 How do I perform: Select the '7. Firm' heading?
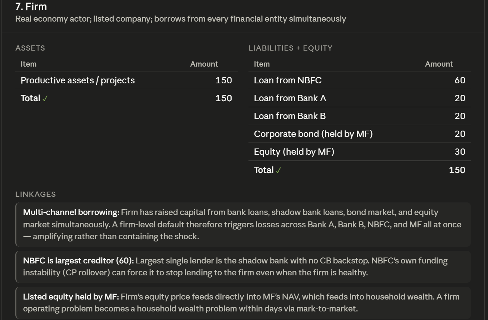pos(31,6)
